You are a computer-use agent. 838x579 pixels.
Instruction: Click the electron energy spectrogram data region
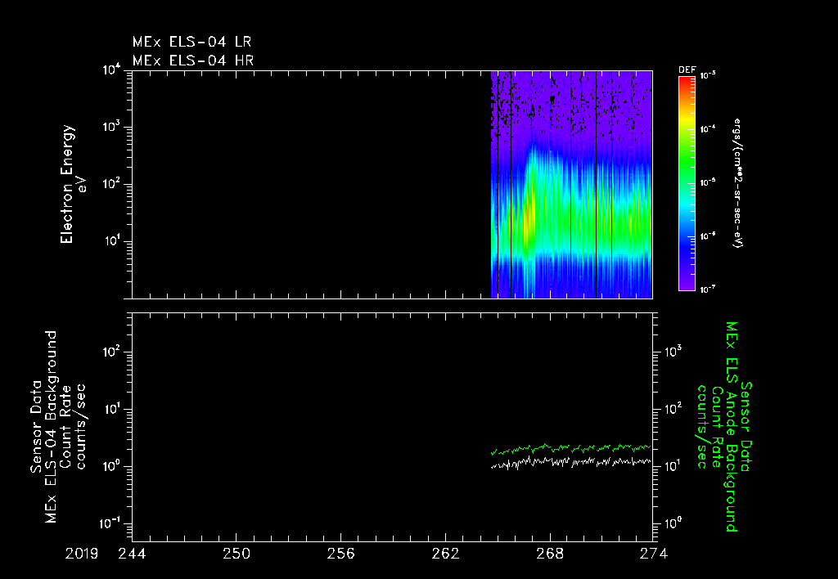(571, 184)
